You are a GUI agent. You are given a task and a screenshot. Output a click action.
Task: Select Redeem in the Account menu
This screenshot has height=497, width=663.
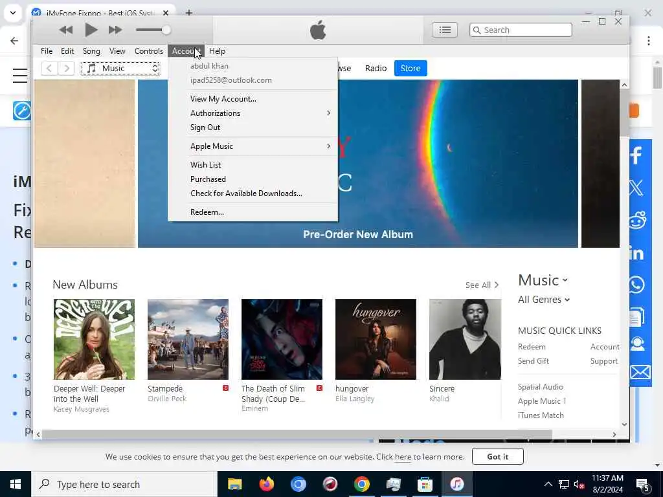point(253,212)
